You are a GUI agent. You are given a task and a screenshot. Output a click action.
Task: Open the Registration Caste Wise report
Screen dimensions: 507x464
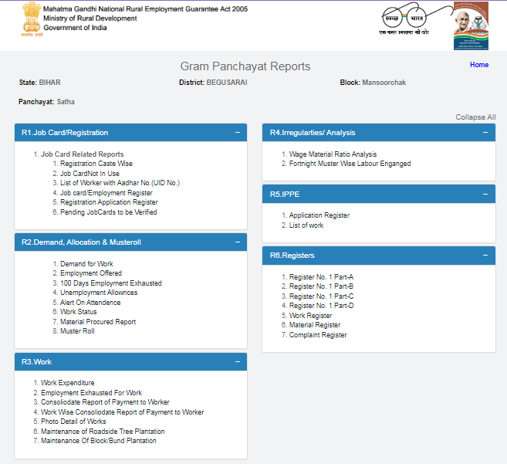pyautogui.click(x=96, y=164)
